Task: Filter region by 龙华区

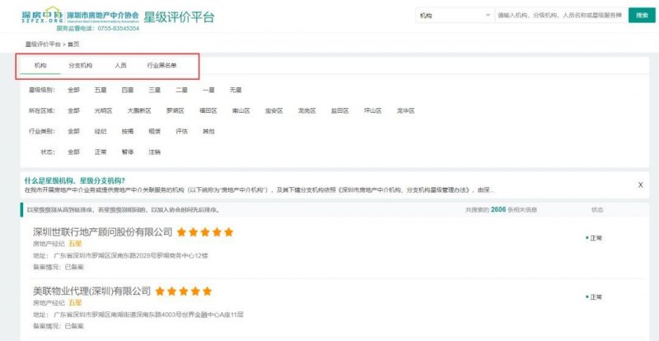Action: (405, 111)
